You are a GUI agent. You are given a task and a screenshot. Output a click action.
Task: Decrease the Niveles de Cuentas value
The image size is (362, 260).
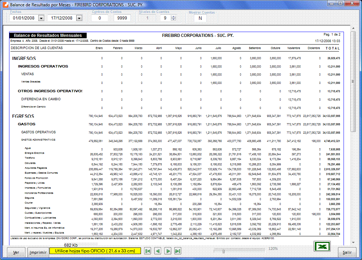coord(173,19)
